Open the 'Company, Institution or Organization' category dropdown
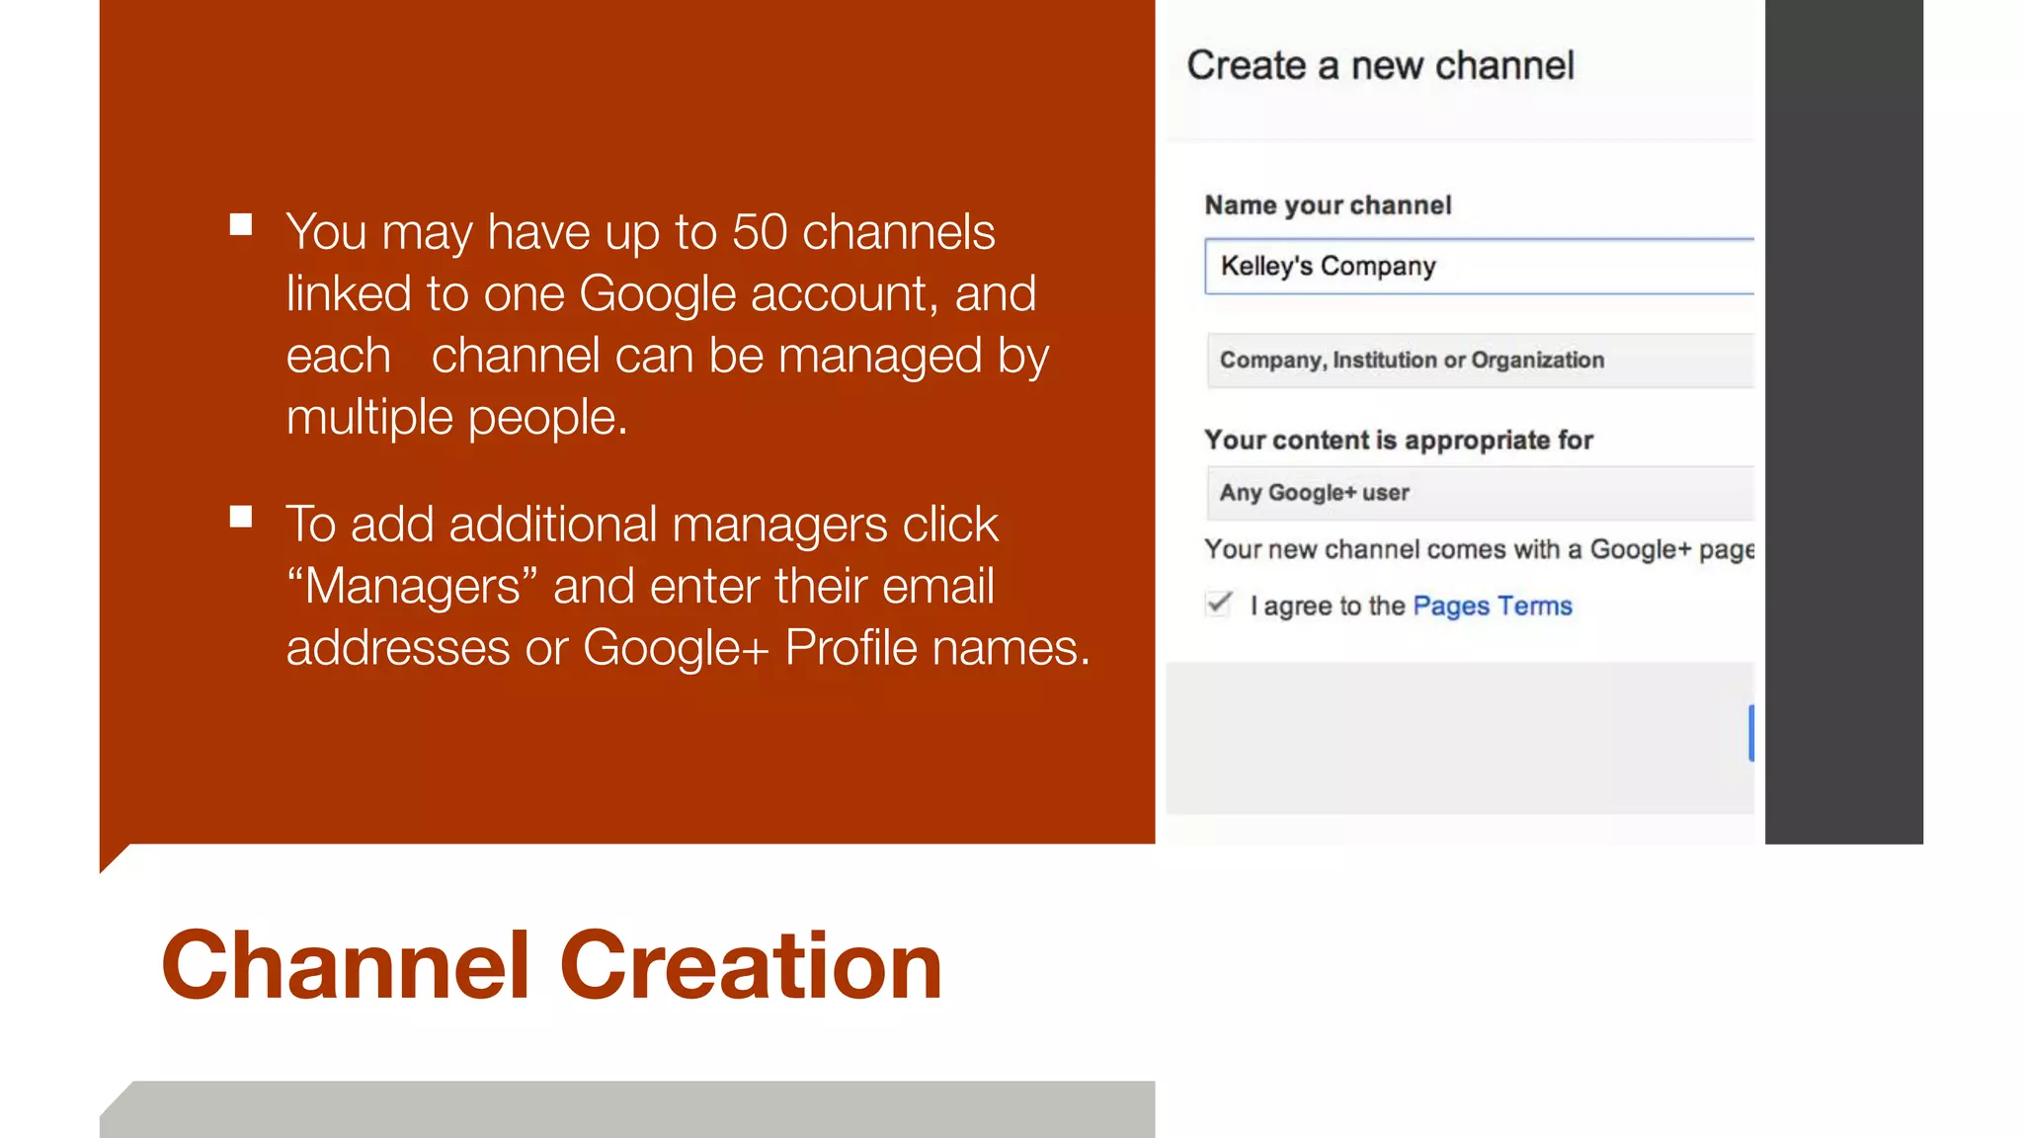The height and width of the screenshot is (1138, 2023). coord(1480,360)
